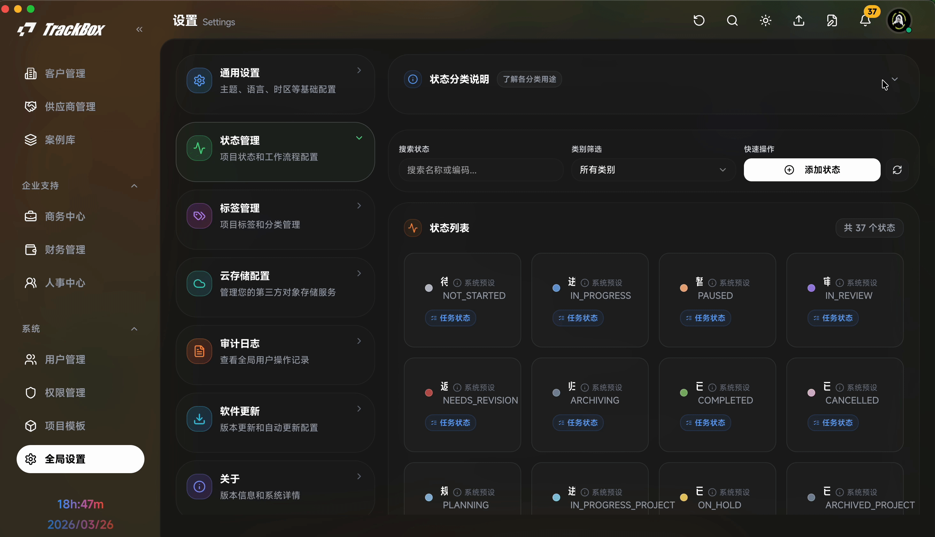Screen dimensions: 935x537
Task: Click info icon on IN_PROGRESS card
Action: (585, 283)
